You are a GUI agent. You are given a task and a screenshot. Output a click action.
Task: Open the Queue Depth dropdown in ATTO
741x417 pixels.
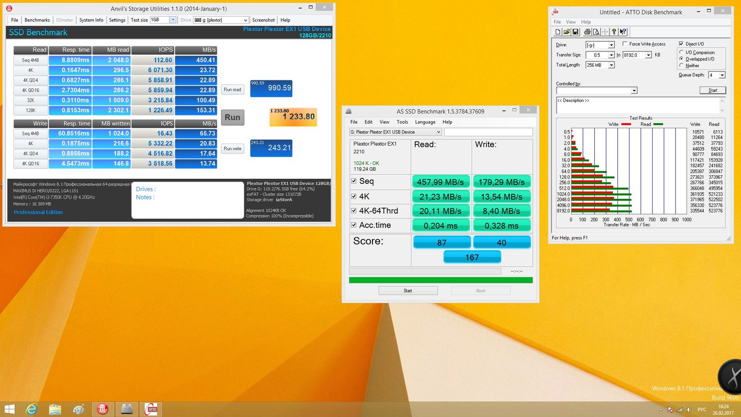point(722,75)
